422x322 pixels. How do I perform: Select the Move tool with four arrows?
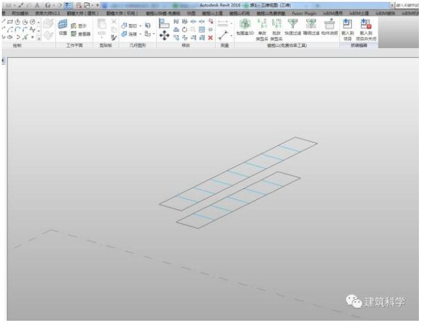[164, 35]
